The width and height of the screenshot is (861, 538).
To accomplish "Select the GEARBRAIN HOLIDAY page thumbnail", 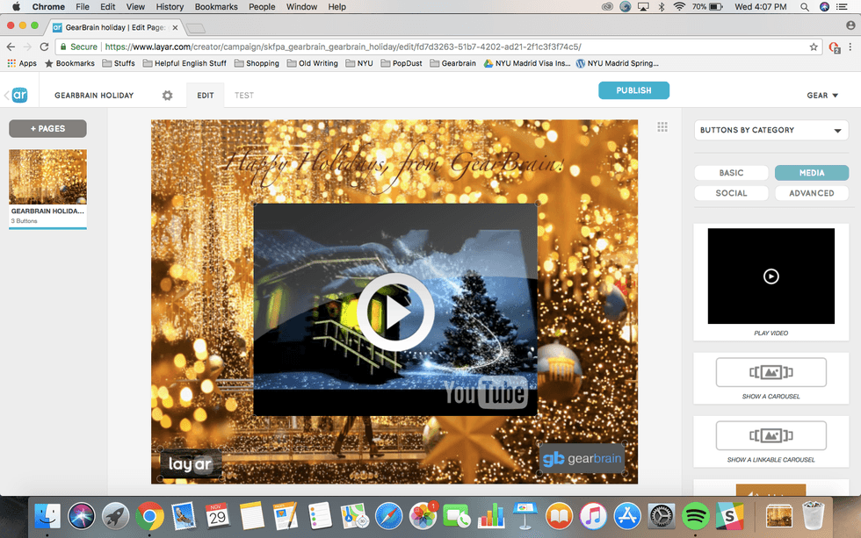I will point(47,176).
